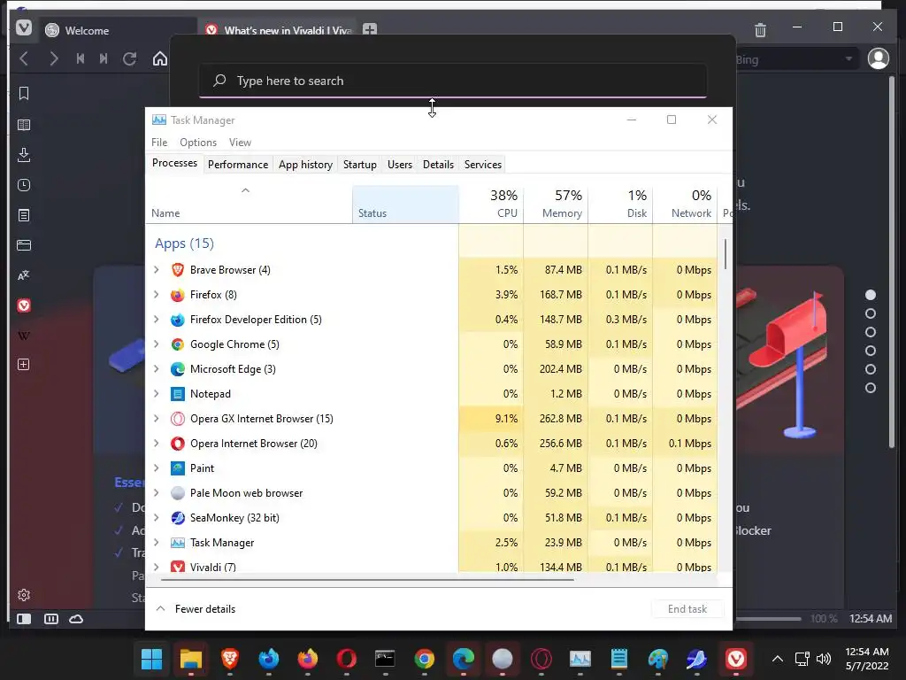The height and width of the screenshot is (680, 906).
Task: Expand the Google Chrome process group
Action: [157, 344]
